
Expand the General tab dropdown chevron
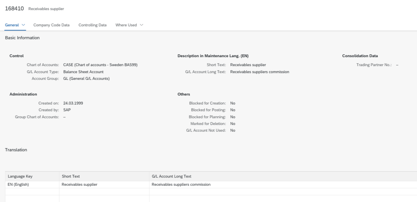23,25
